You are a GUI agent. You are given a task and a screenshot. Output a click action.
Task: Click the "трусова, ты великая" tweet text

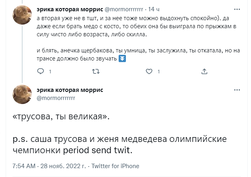click(61, 117)
